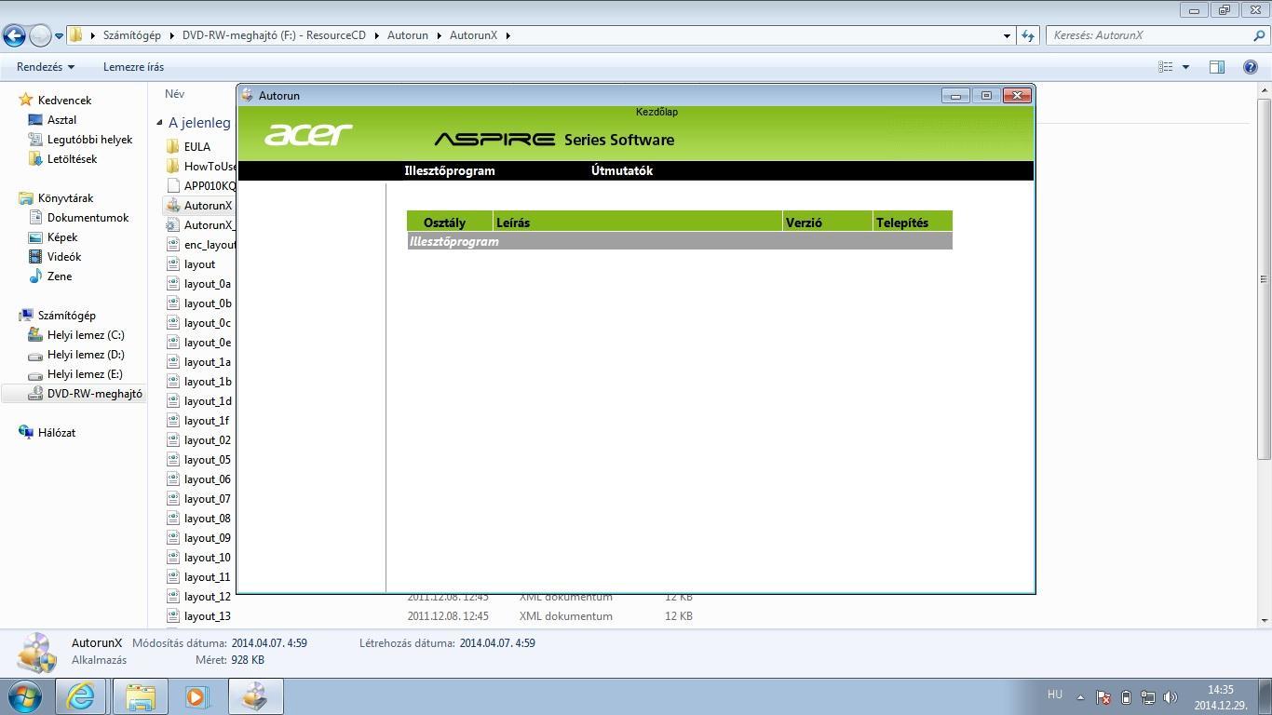Click the Verzió column header
This screenshot has height=715, width=1272.
[828, 222]
